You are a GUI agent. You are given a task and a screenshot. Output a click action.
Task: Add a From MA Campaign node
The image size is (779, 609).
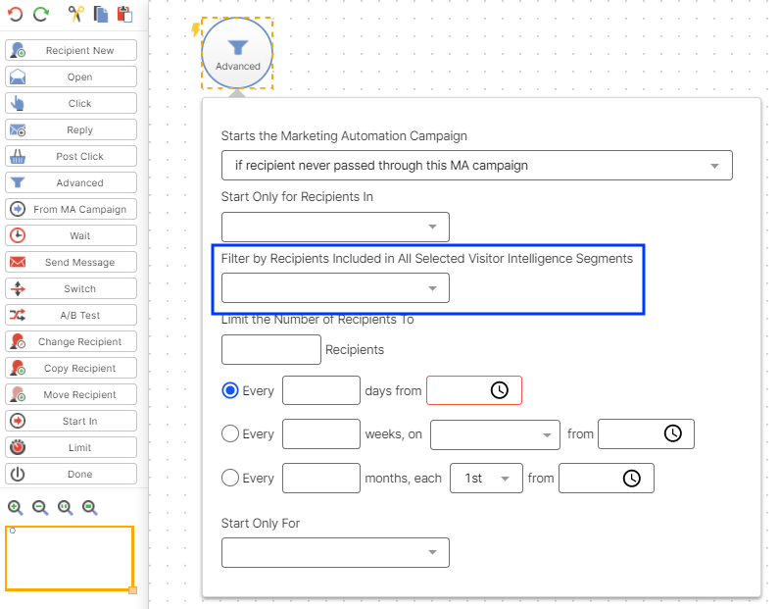coord(72,209)
